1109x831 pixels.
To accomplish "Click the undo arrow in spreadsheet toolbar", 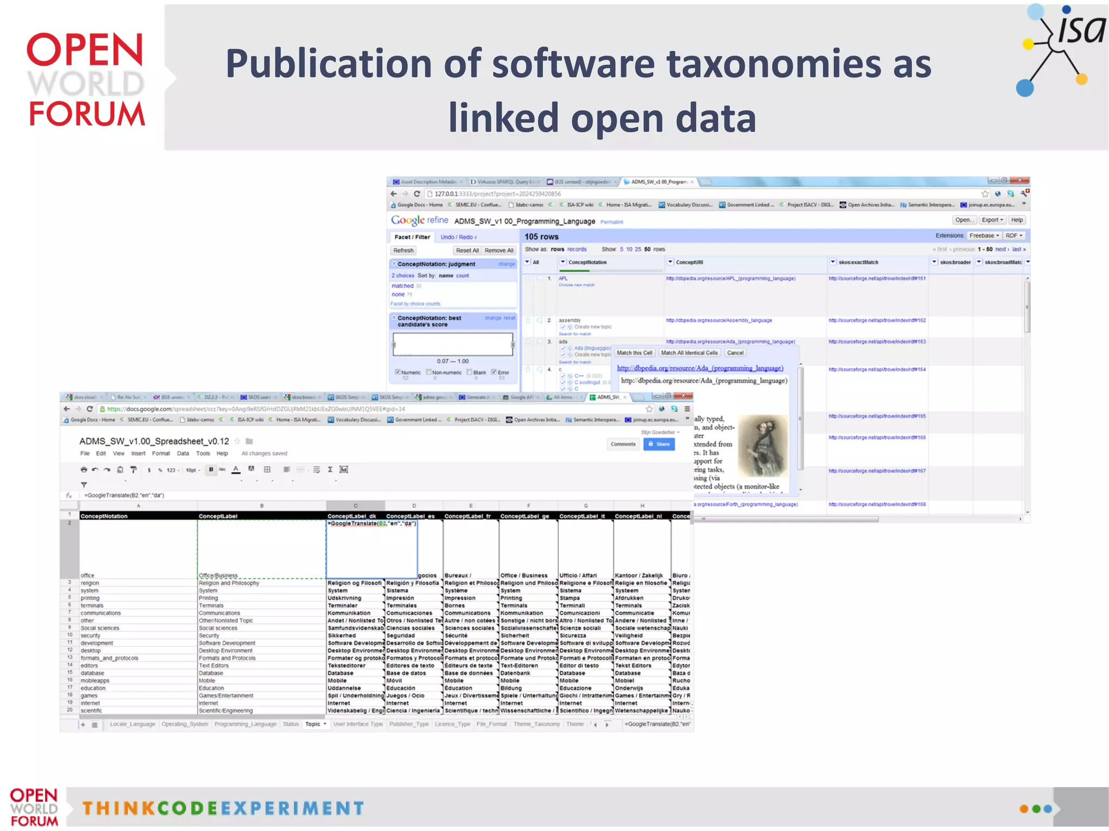I will [x=95, y=469].
